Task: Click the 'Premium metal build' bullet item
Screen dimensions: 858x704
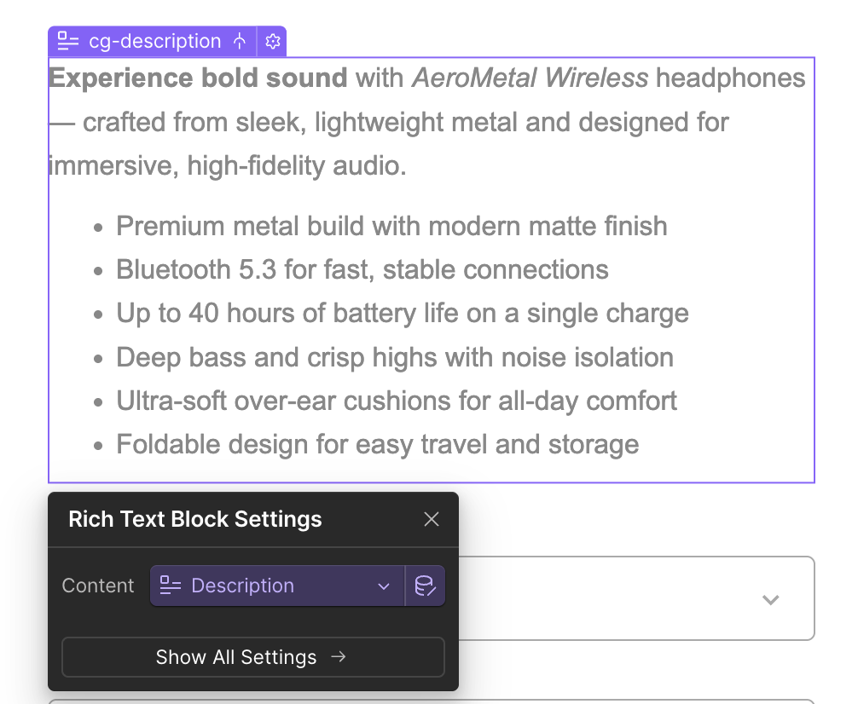Action: click(391, 226)
